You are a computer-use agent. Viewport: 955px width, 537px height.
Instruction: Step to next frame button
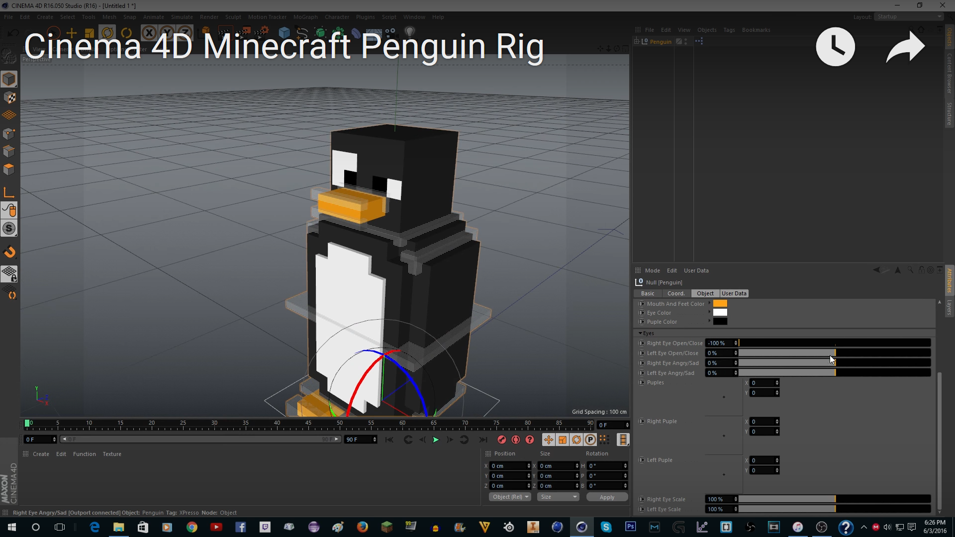pos(450,440)
